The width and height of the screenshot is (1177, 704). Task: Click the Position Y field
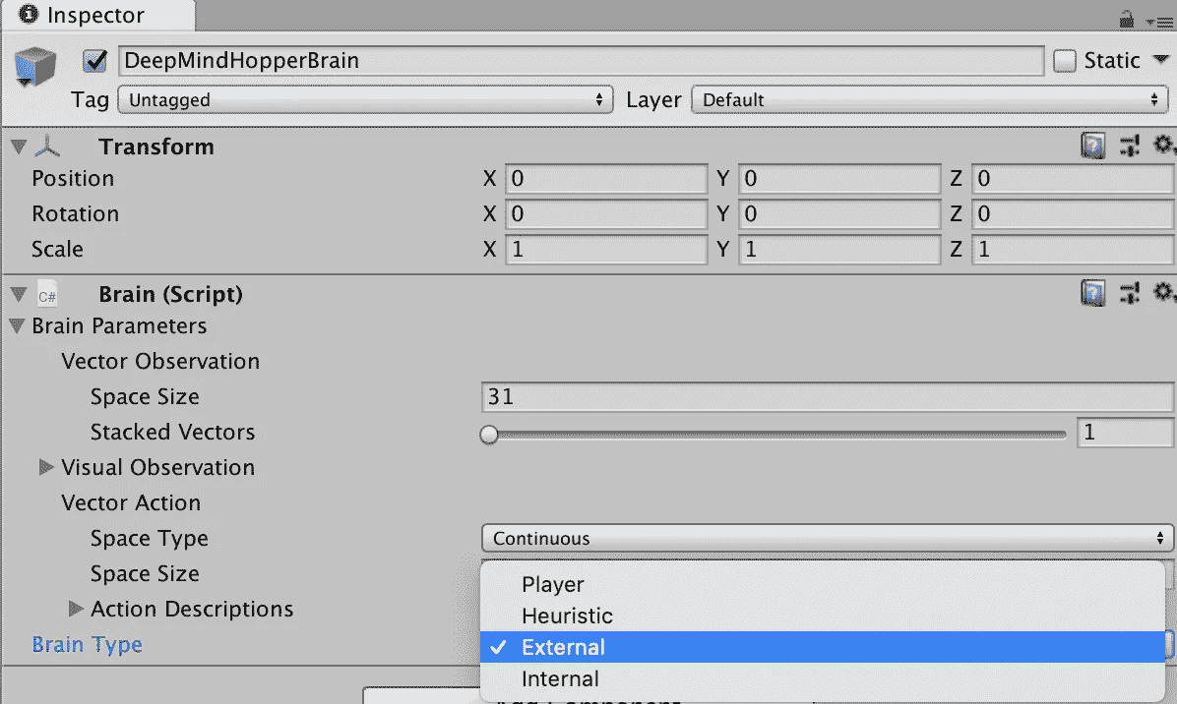(839, 178)
